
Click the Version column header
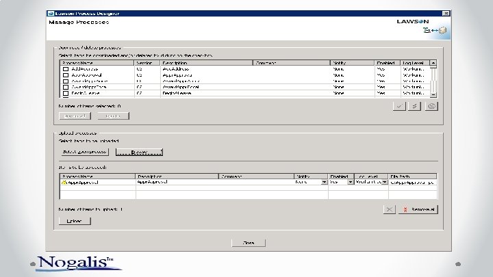[x=147, y=63]
